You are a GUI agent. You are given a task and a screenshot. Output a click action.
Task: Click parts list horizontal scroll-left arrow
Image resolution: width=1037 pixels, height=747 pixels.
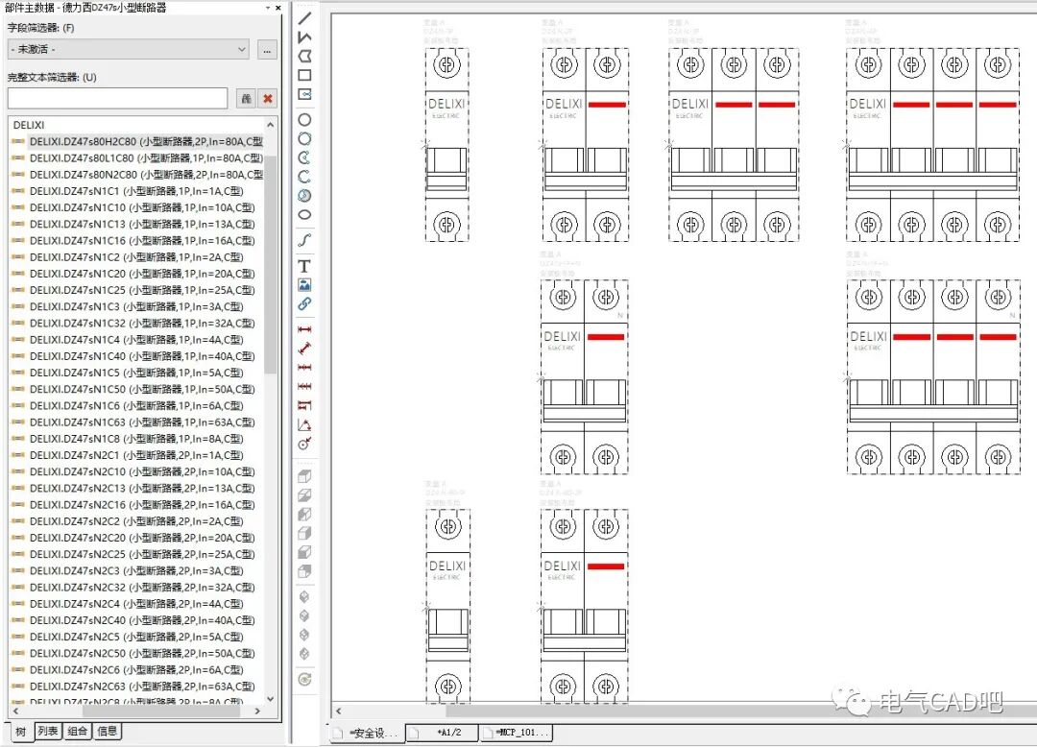(x=16, y=711)
